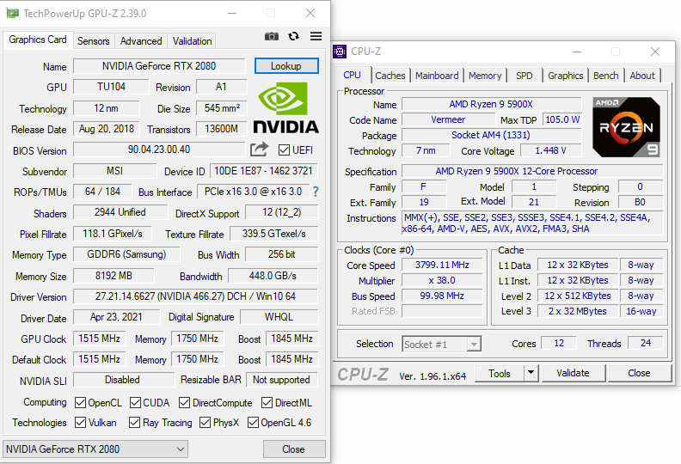
Task: Click the Release Date value Aug 20, 2018
Action: pos(107,129)
